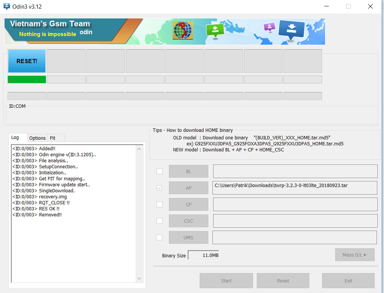The image size is (384, 293).
Task: Click the CSC file path field
Action: pos(295,221)
